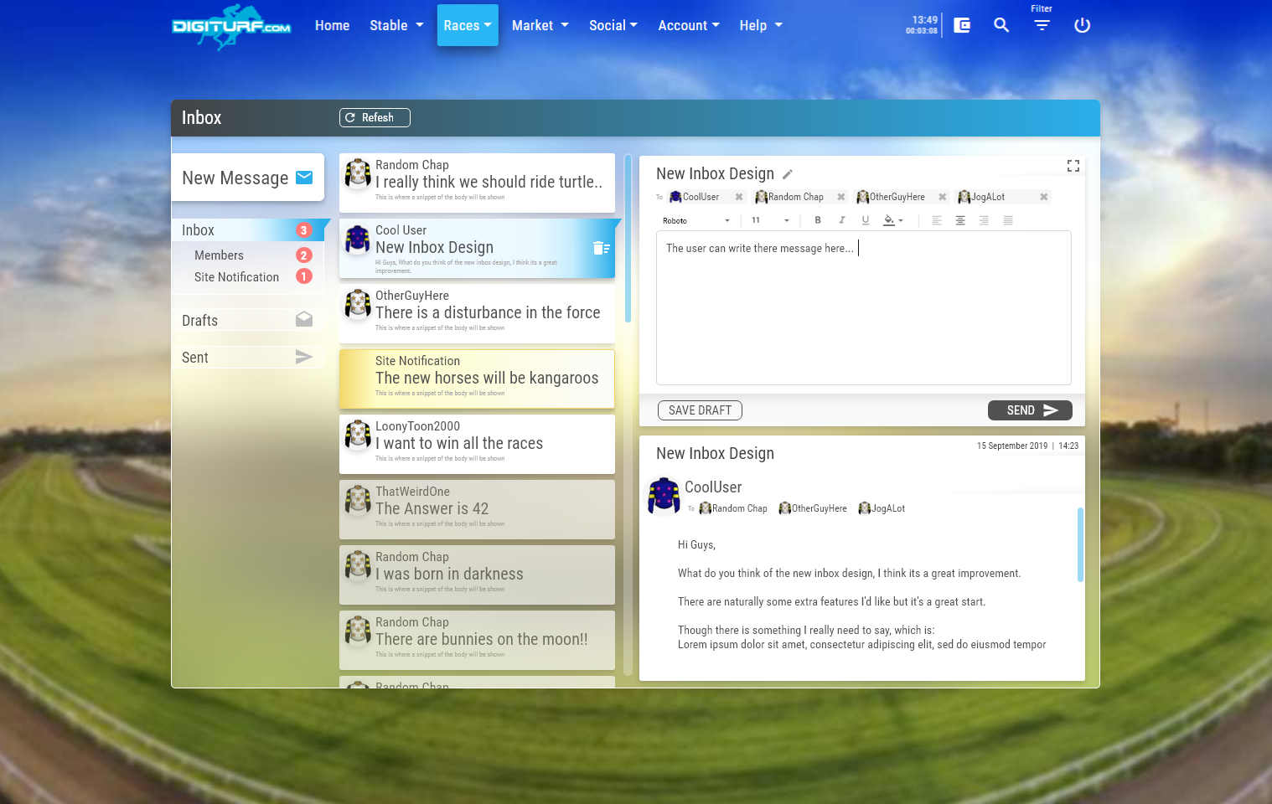This screenshot has height=804, width=1272.
Task: Open 'The new horses will be kangaroos' notification
Action: coord(477,379)
